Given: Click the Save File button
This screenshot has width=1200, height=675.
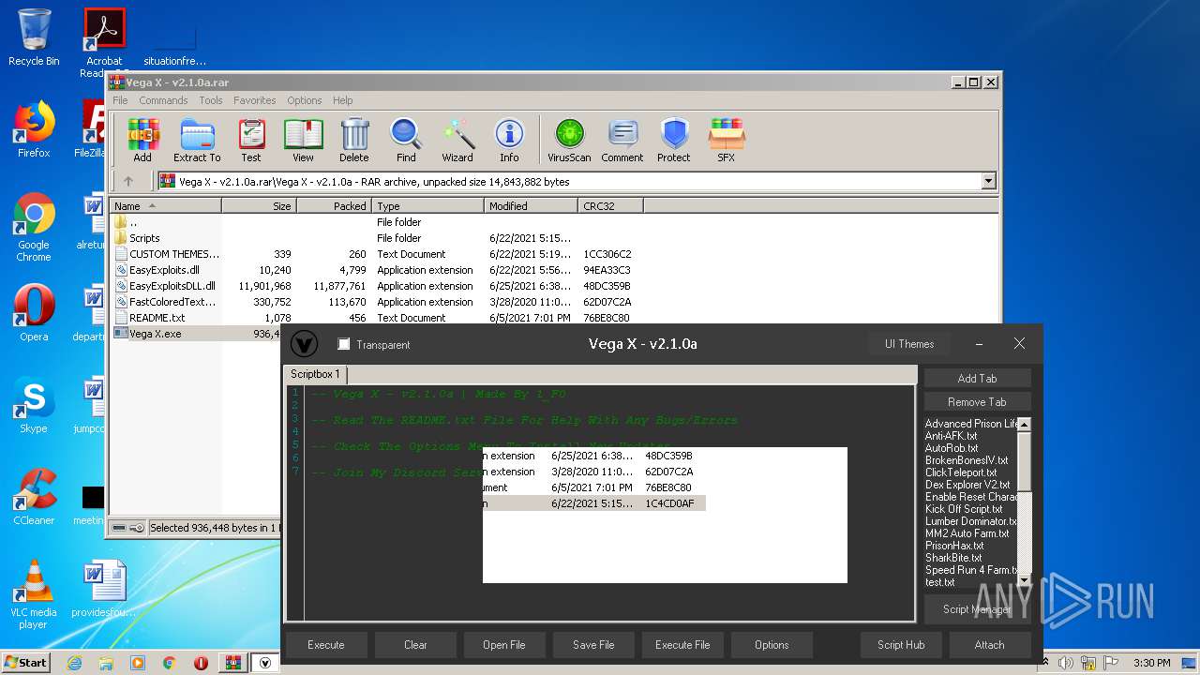Looking at the screenshot, I should 593,645.
